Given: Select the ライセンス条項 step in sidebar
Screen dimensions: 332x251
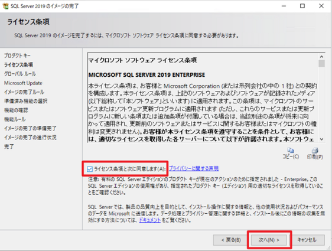Looking at the screenshot, I should pyautogui.click(x=18, y=65).
